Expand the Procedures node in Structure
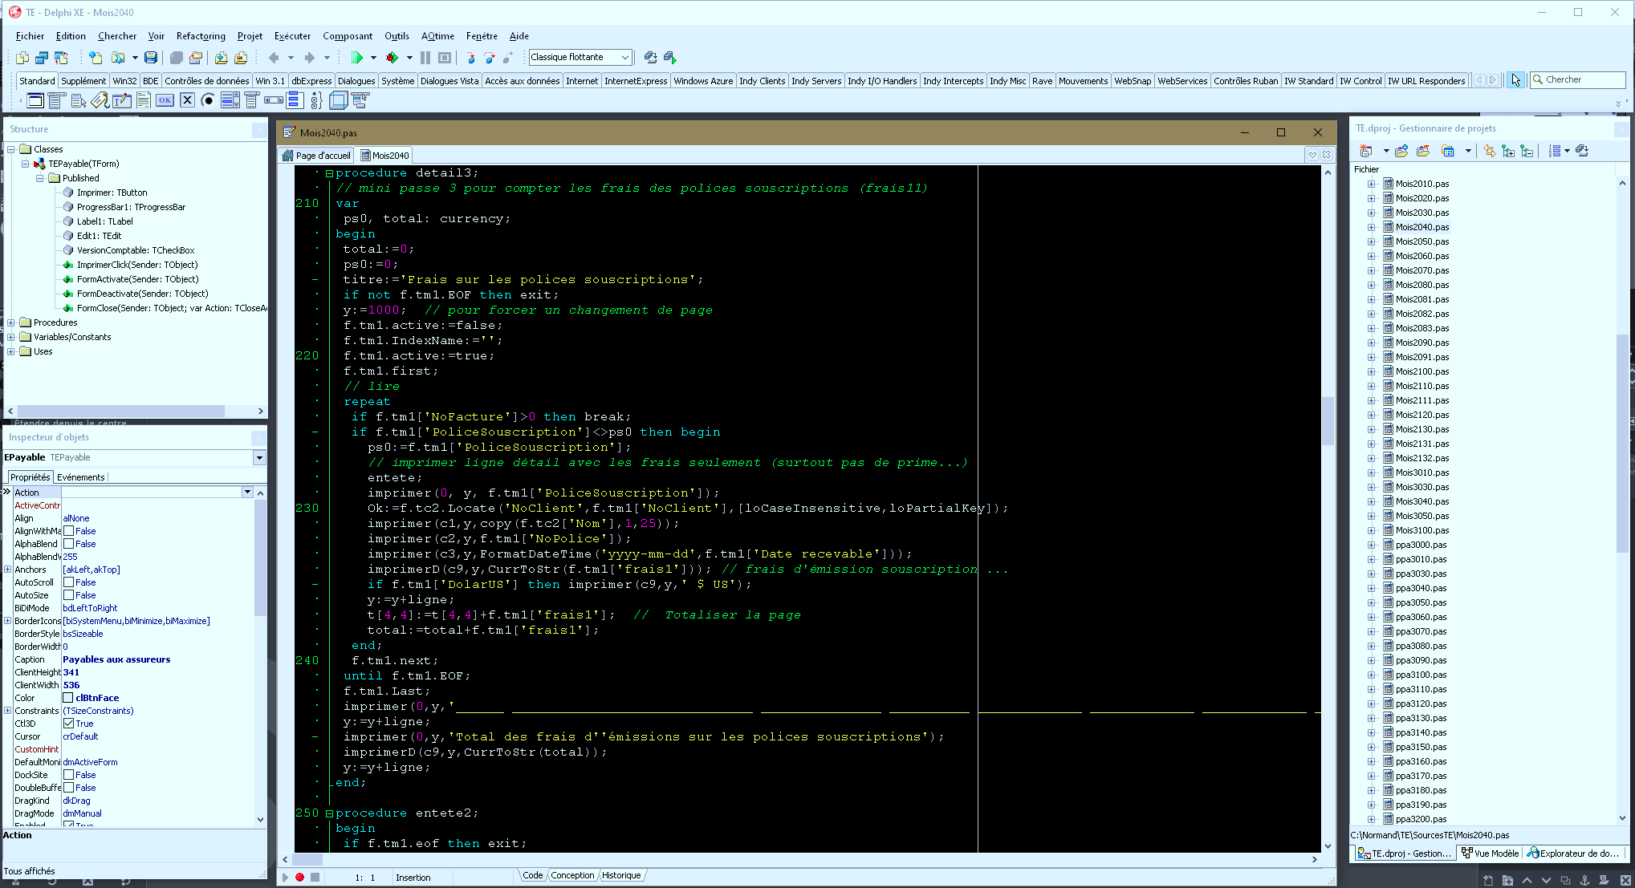The height and width of the screenshot is (888, 1635). click(11, 322)
